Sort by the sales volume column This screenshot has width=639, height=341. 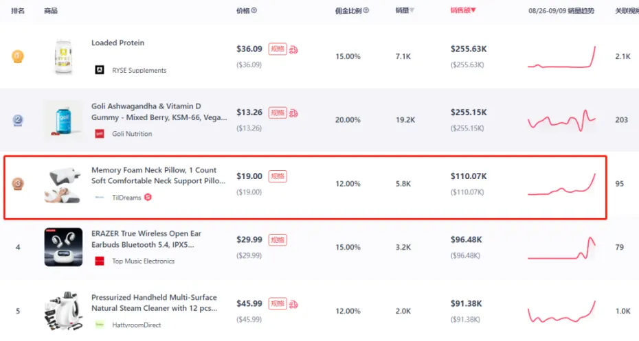405,11
